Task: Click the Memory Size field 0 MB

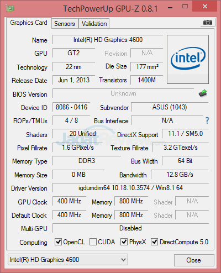Action: (x=78, y=175)
